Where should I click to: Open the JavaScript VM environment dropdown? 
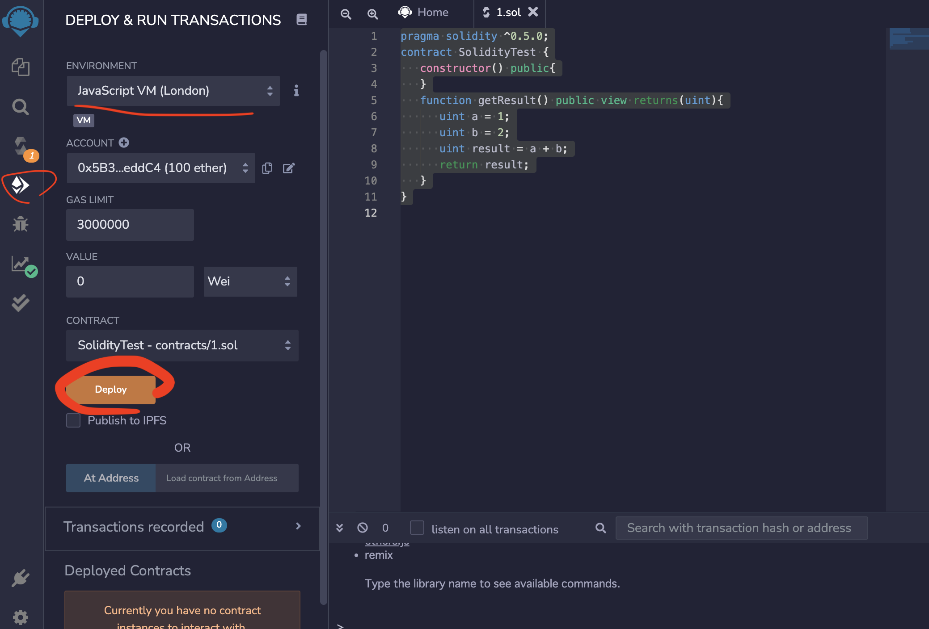173,91
